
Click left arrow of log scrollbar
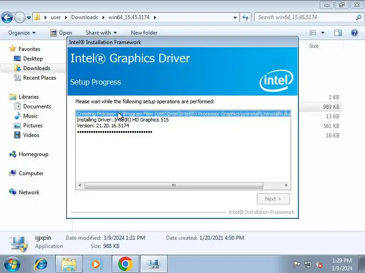pyautogui.click(x=80, y=185)
